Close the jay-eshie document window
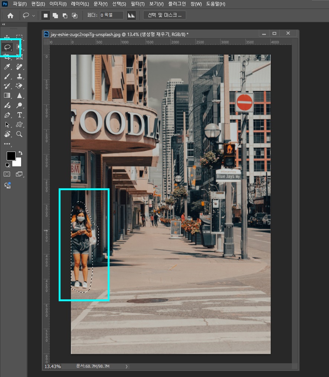Screen dimensions: 329x377 click(288, 33)
